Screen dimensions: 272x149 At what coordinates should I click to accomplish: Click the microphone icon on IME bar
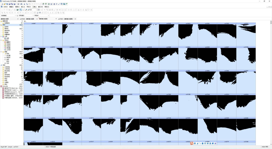(205, 143)
